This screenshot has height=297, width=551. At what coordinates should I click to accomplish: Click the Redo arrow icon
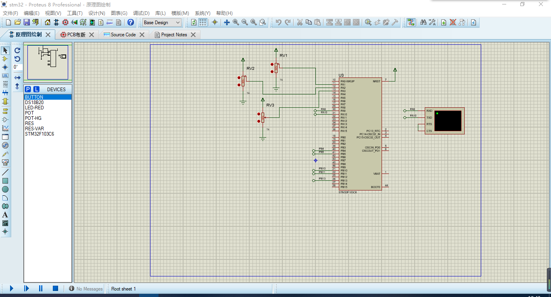(x=288, y=22)
